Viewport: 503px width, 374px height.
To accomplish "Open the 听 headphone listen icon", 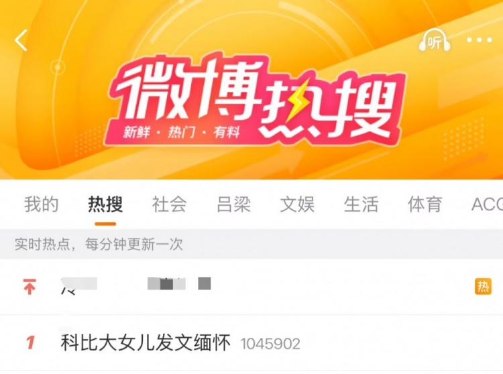I will pyautogui.click(x=435, y=40).
